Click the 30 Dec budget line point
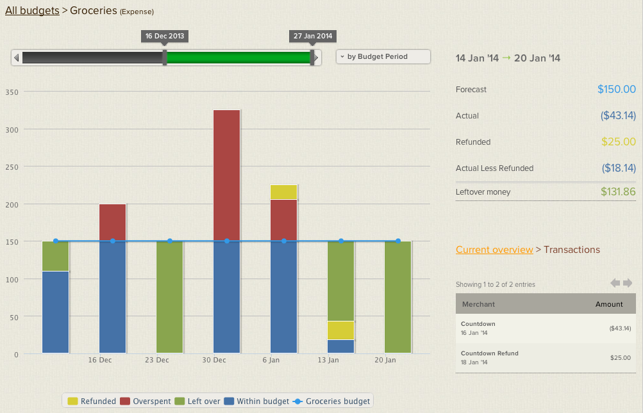 click(227, 241)
